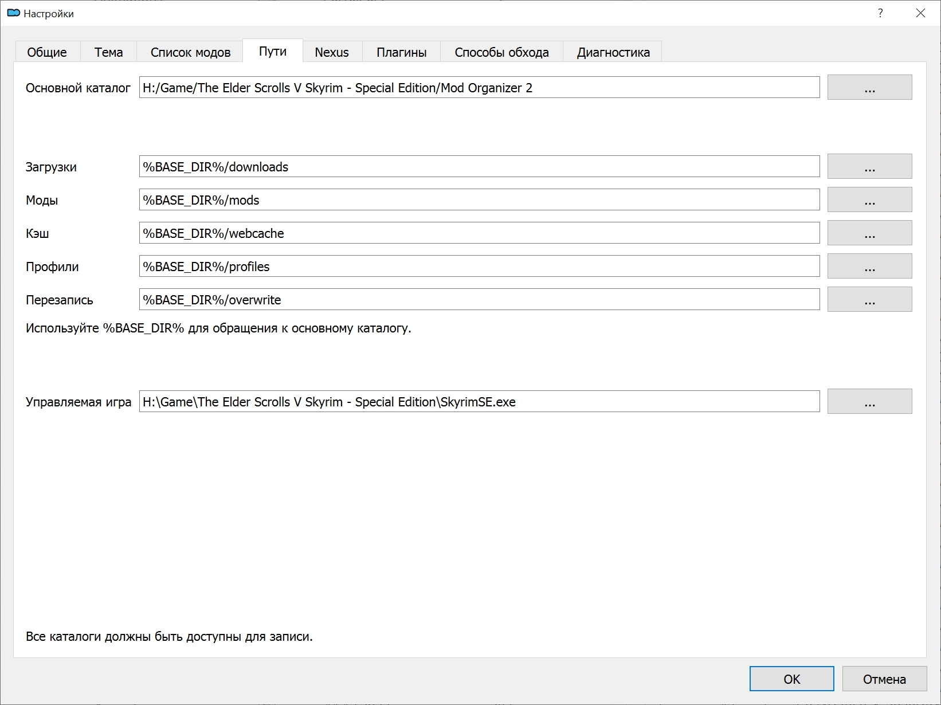Image resolution: width=941 pixels, height=705 pixels.
Task: Click the Основной каталог path field
Action: coord(479,87)
